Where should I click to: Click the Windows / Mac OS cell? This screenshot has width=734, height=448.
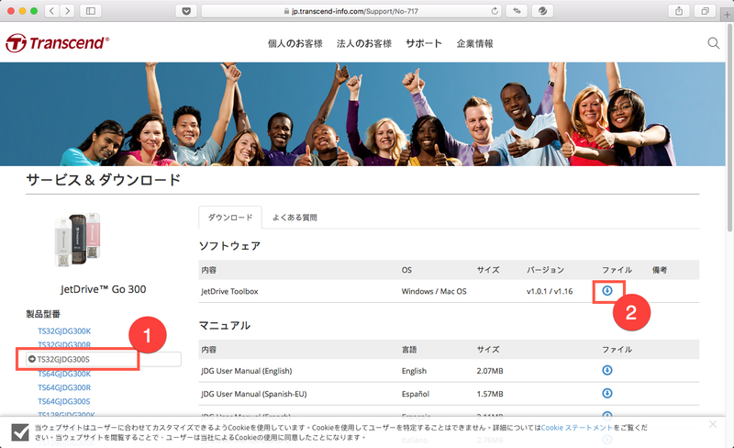click(x=434, y=292)
